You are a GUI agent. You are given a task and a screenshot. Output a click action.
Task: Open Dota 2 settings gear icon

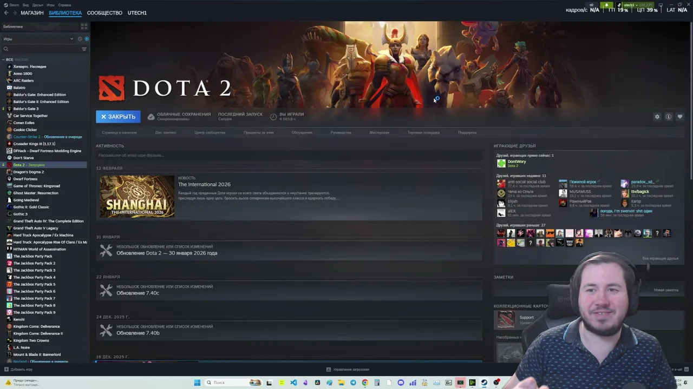coord(657,117)
